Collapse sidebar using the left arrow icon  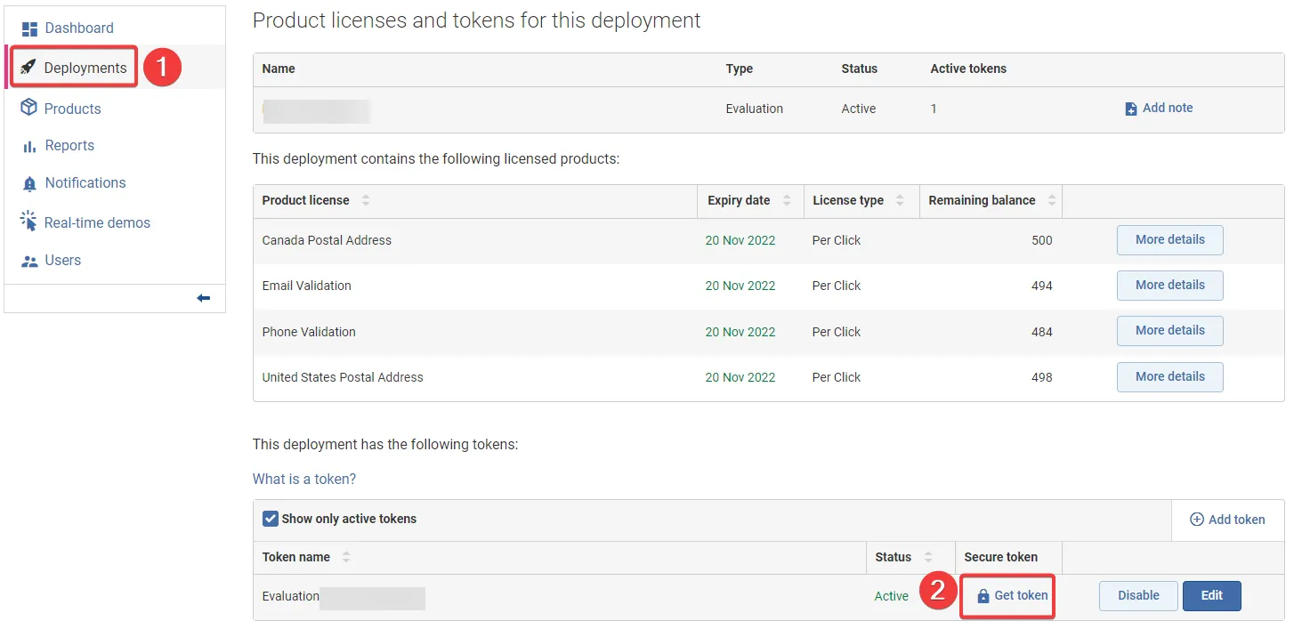(204, 298)
